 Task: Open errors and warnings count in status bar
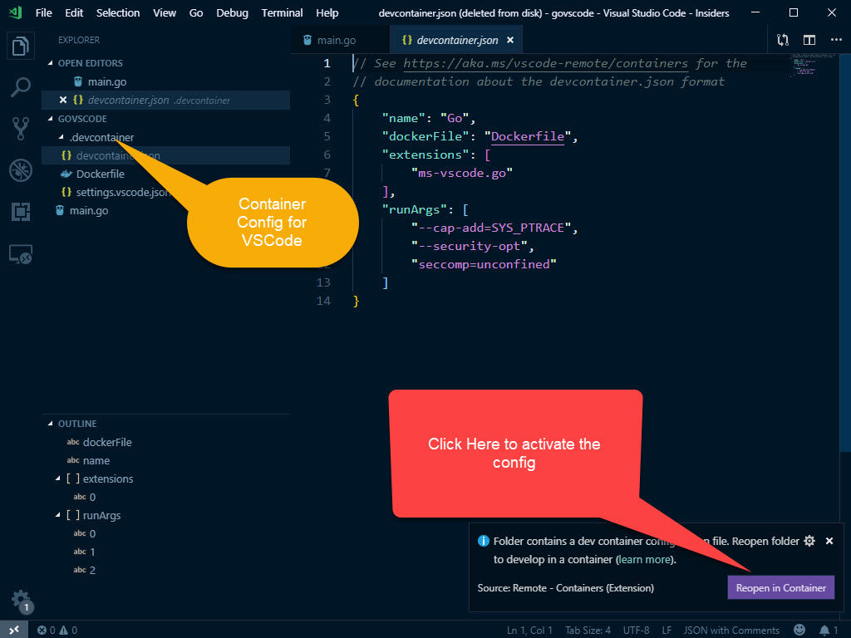57,630
